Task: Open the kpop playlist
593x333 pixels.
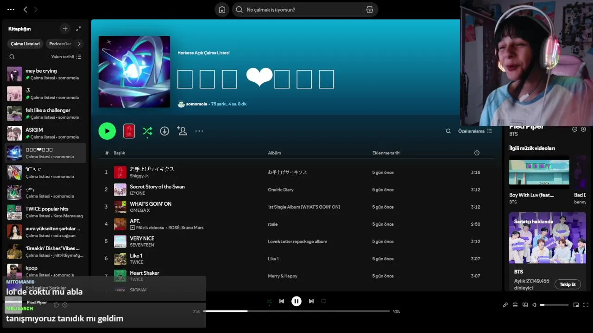Action: pyautogui.click(x=45, y=271)
